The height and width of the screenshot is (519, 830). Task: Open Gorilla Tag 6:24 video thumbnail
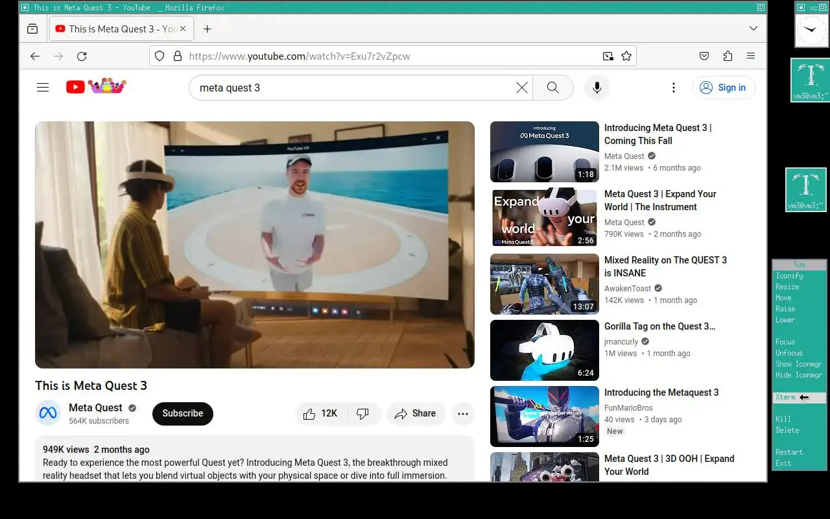coord(545,350)
